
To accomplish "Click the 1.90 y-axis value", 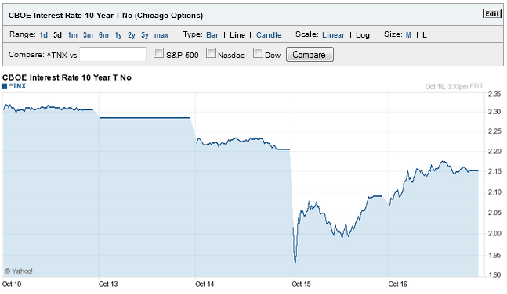I will (x=494, y=274).
